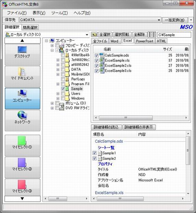
Task: Click the file list horizontal scrollbar thumb
Action: pyautogui.click(x=126, y=118)
